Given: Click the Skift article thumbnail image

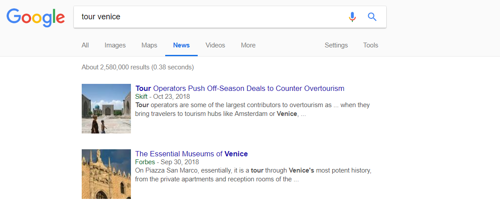Looking at the screenshot, I should point(106,108).
